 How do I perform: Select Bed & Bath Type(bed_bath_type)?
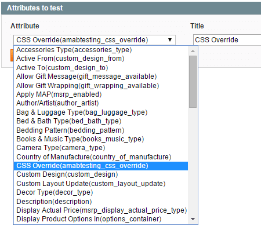coord(101,121)
